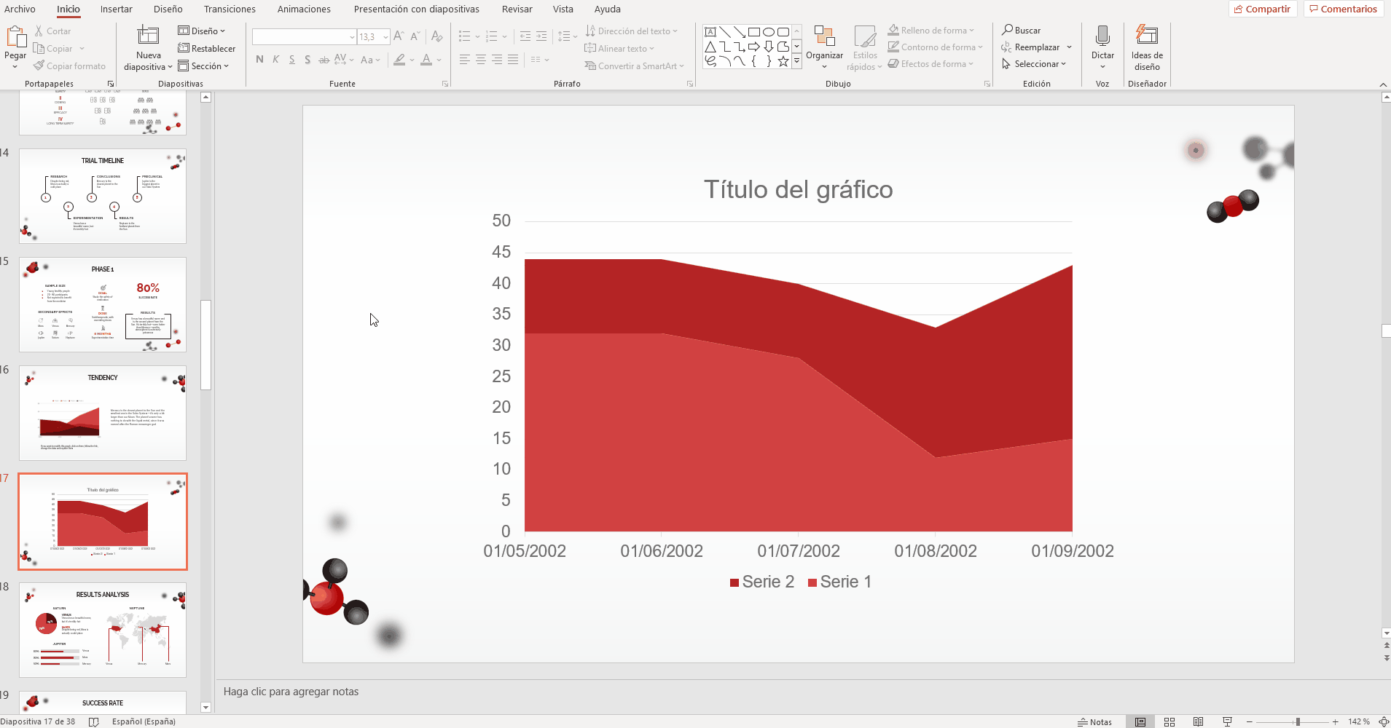Open the Archivo menu
1391x728 pixels.
(20, 9)
